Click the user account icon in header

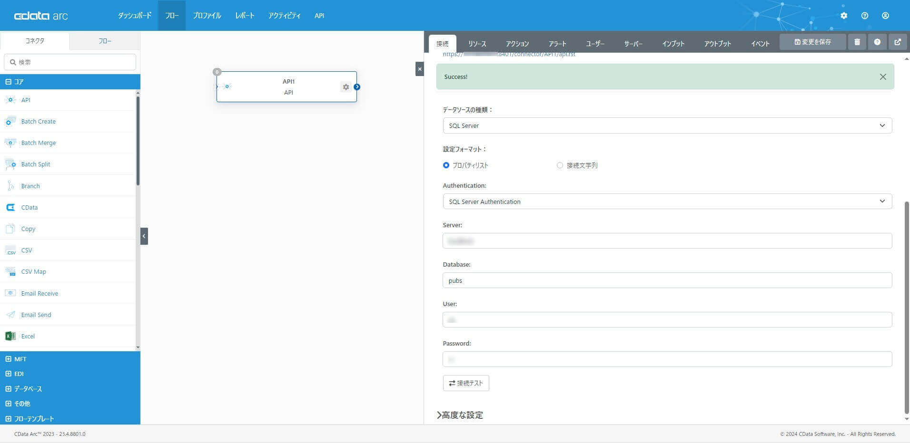(885, 16)
